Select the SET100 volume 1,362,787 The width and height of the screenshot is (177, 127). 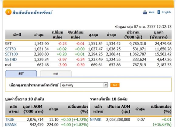(x=138, y=54)
